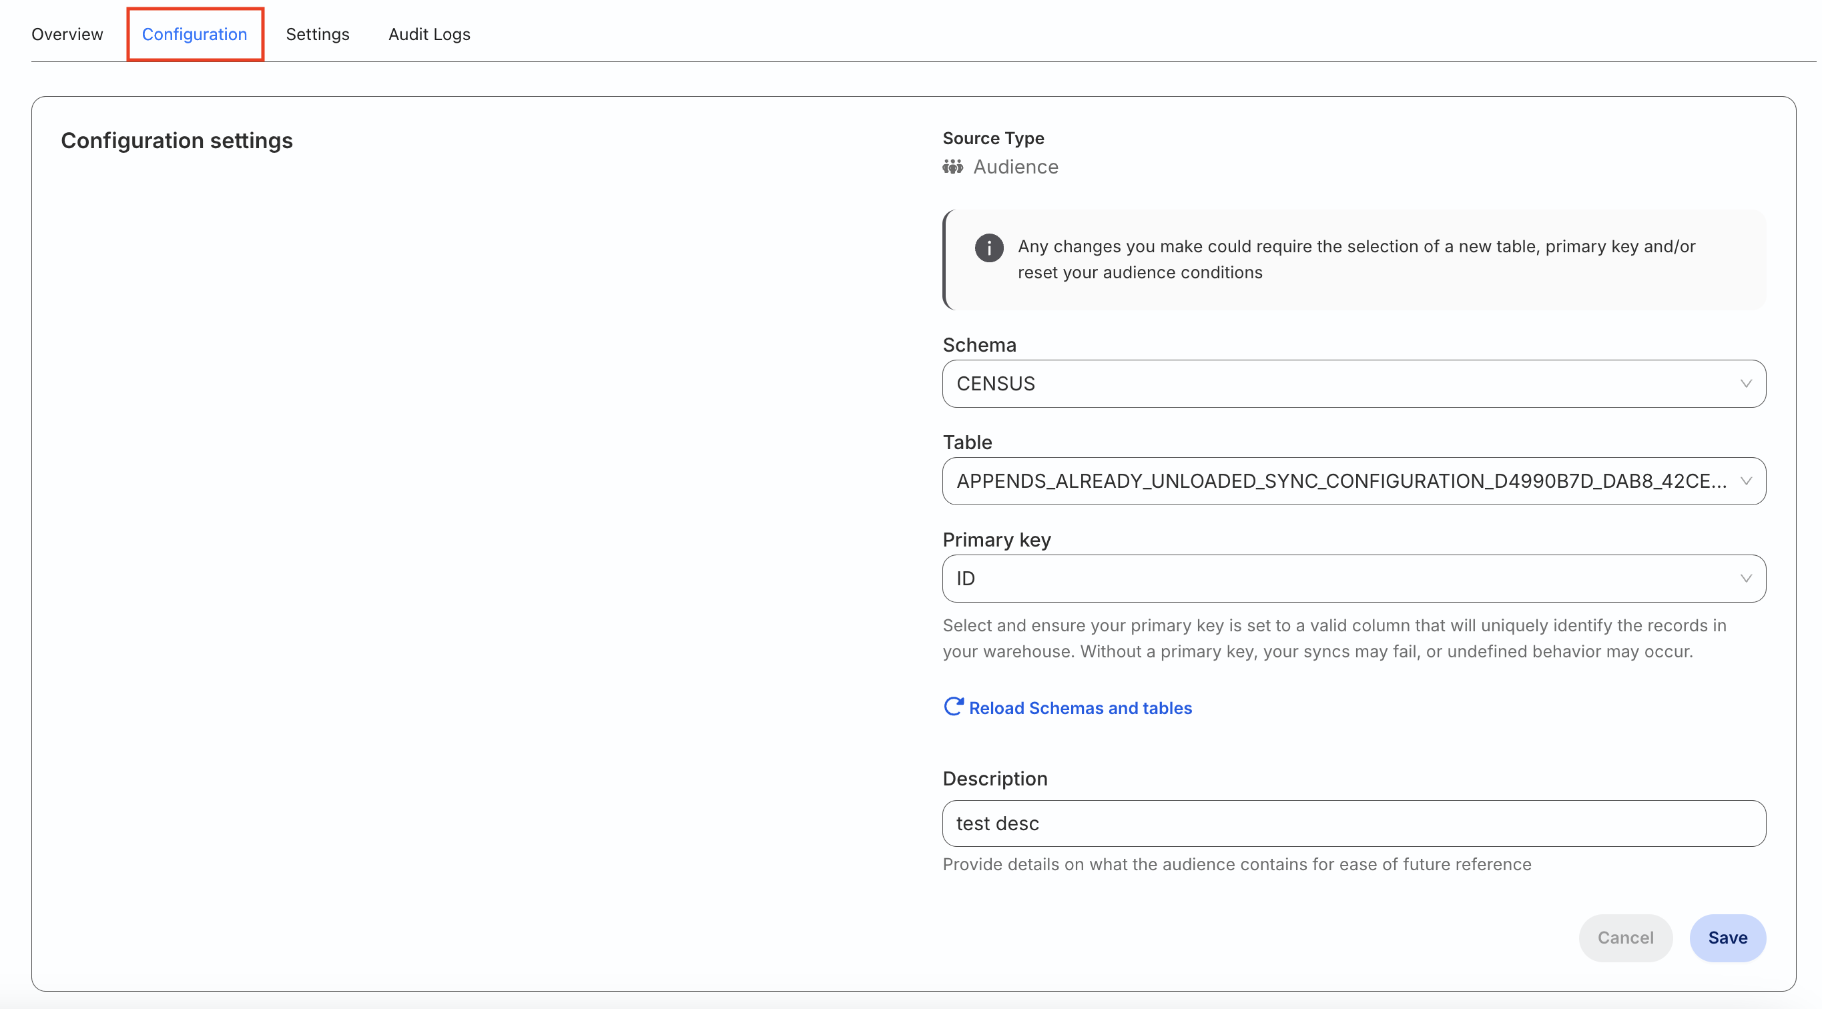Click the info icon in the notice
Image resolution: width=1822 pixels, height=1009 pixels.
(x=989, y=248)
